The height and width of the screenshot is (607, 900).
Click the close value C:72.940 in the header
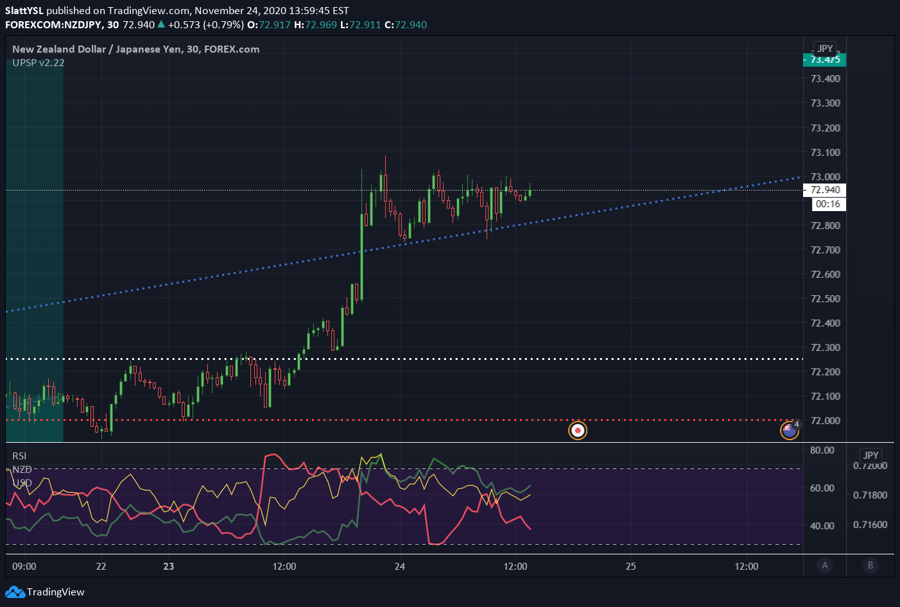[406, 24]
